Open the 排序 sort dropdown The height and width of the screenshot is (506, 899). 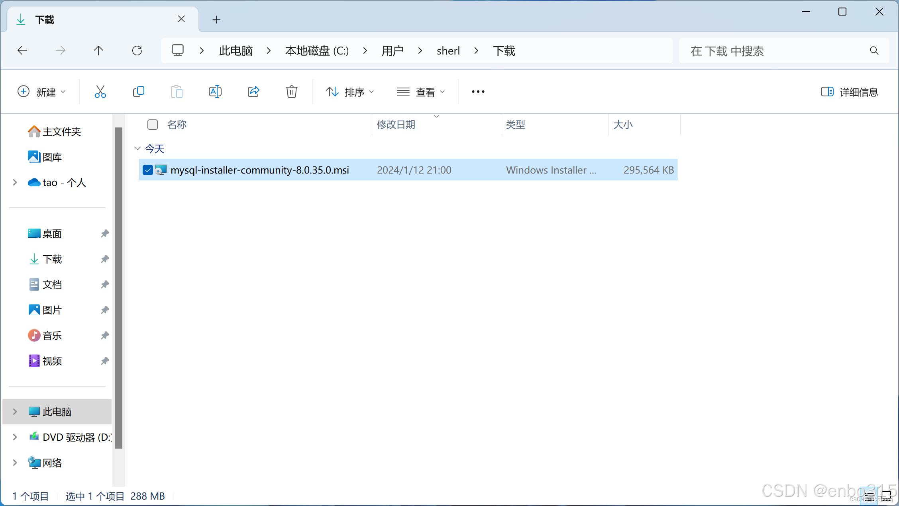(x=349, y=92)
